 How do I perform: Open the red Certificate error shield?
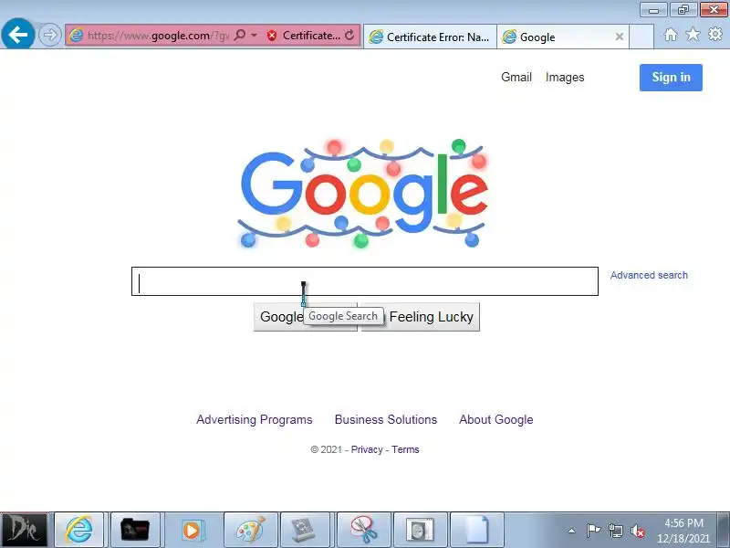272,36
